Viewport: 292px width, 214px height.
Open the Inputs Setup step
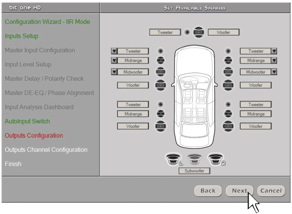[x=21, y=36]
